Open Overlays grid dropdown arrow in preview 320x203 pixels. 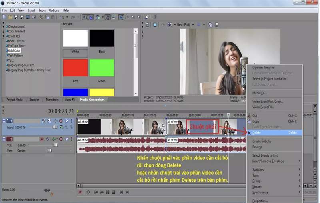tap(204, 25)
